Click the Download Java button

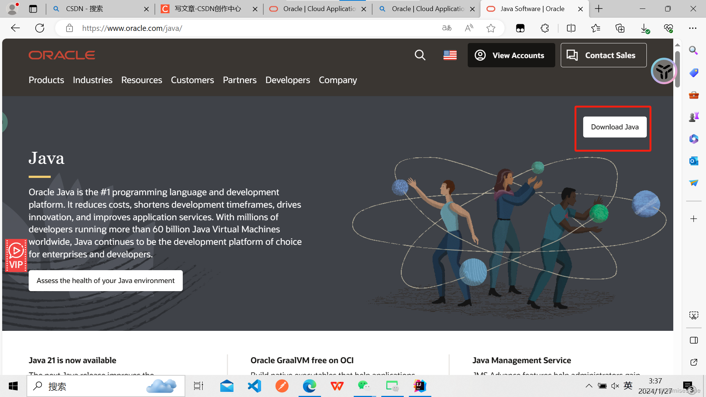614,127
